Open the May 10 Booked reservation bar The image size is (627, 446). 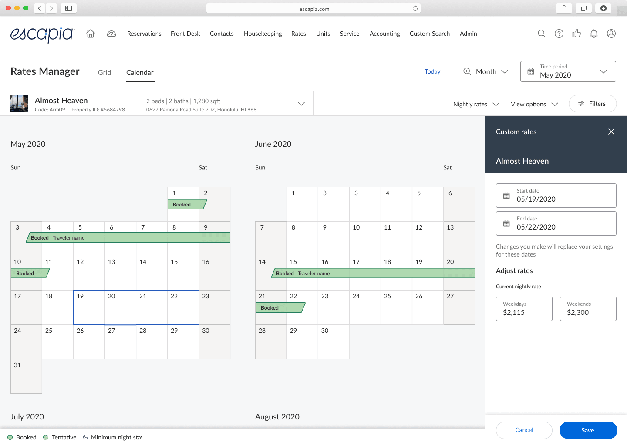[x=30, y=273]
